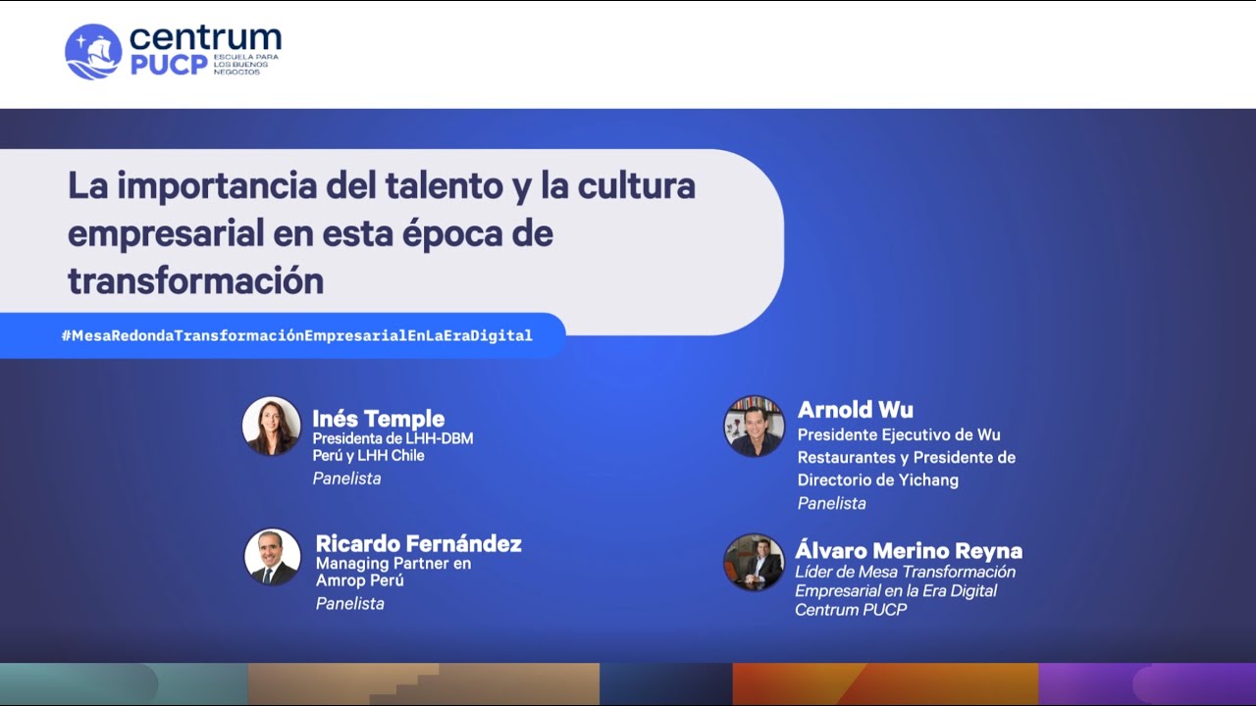This screenshot has width=1256, height=706.
Task: Click the name Álvaro Merino Reyna
Action: pyautogui.click(x=909, y=550)
